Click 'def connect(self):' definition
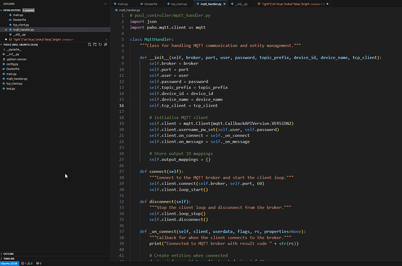 pyautogui.click(x=161, y=172)
